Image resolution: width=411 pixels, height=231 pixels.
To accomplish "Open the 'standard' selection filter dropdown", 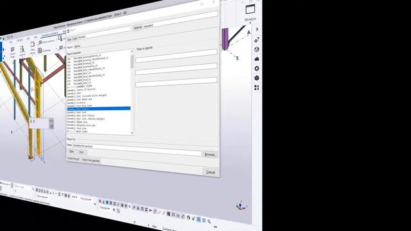I will pyautogui.click(x=105, y=208).
